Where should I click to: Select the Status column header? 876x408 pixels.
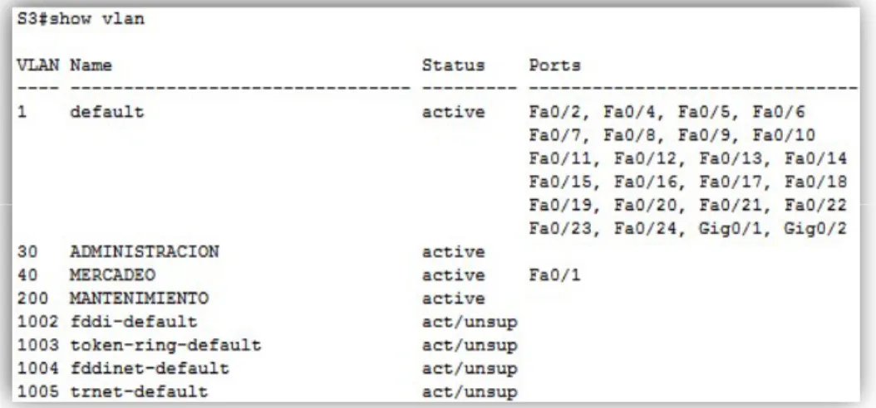tap(453, 66)
